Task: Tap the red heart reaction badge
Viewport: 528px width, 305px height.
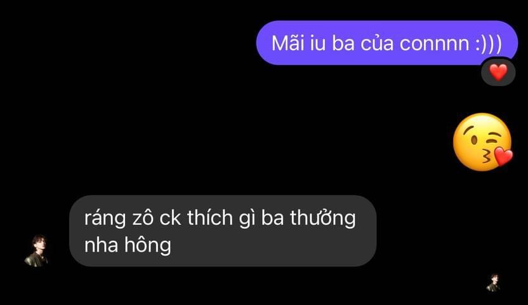Action: click(x=498, y=72)
